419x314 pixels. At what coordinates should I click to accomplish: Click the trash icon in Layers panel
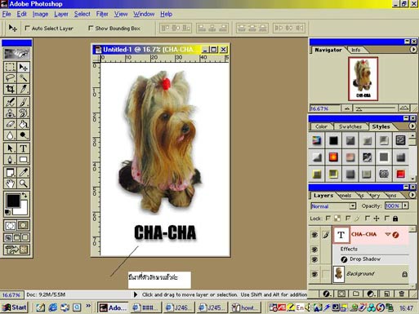[x=401, y=294]
